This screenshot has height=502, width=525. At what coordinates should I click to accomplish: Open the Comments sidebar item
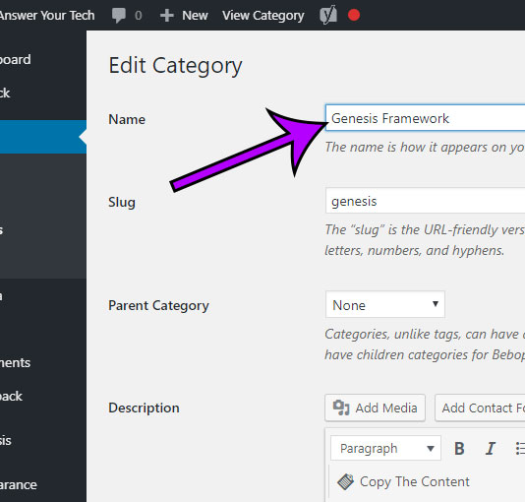(43, 362)
